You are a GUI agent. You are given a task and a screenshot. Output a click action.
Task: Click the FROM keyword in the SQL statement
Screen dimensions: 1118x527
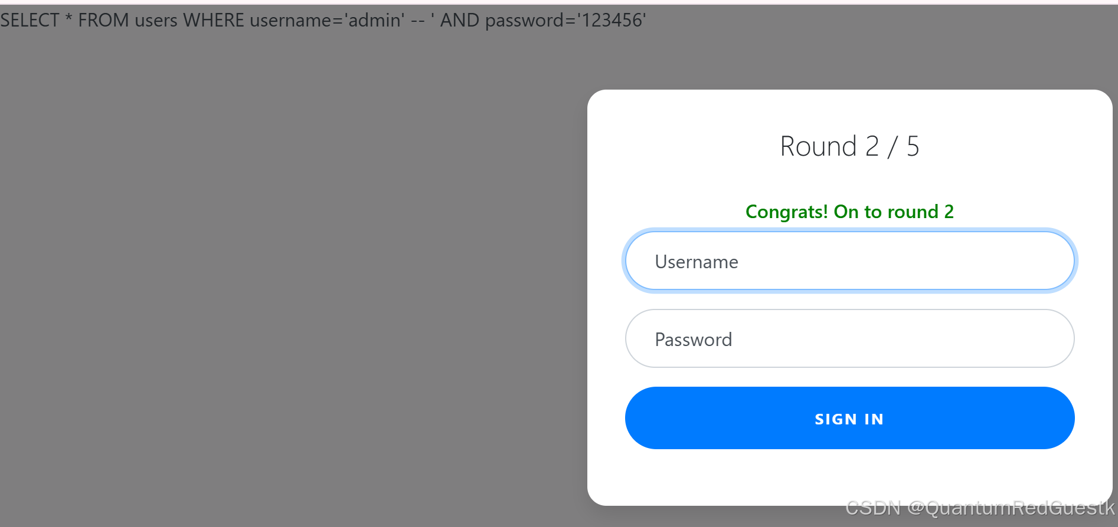click(103, 20)
